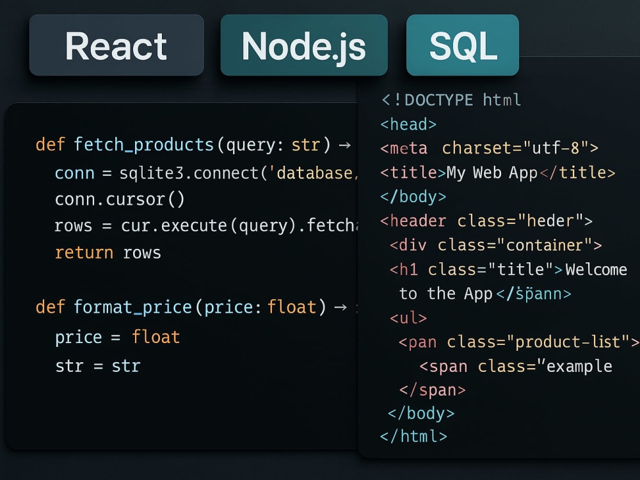Click the '</body>' line below '</span>'
This screenshot has height=480, width=640.
(x=421, y=413)
